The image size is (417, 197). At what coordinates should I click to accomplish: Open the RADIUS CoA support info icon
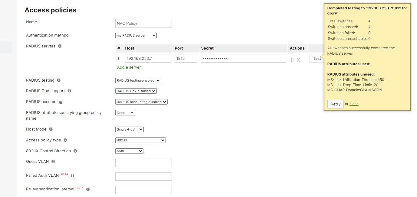(69, 91)
